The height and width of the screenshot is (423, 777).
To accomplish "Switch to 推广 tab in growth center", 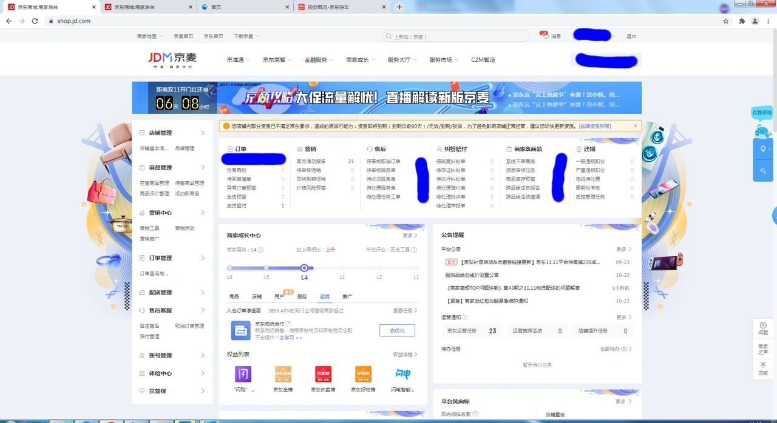I will 347,296.
